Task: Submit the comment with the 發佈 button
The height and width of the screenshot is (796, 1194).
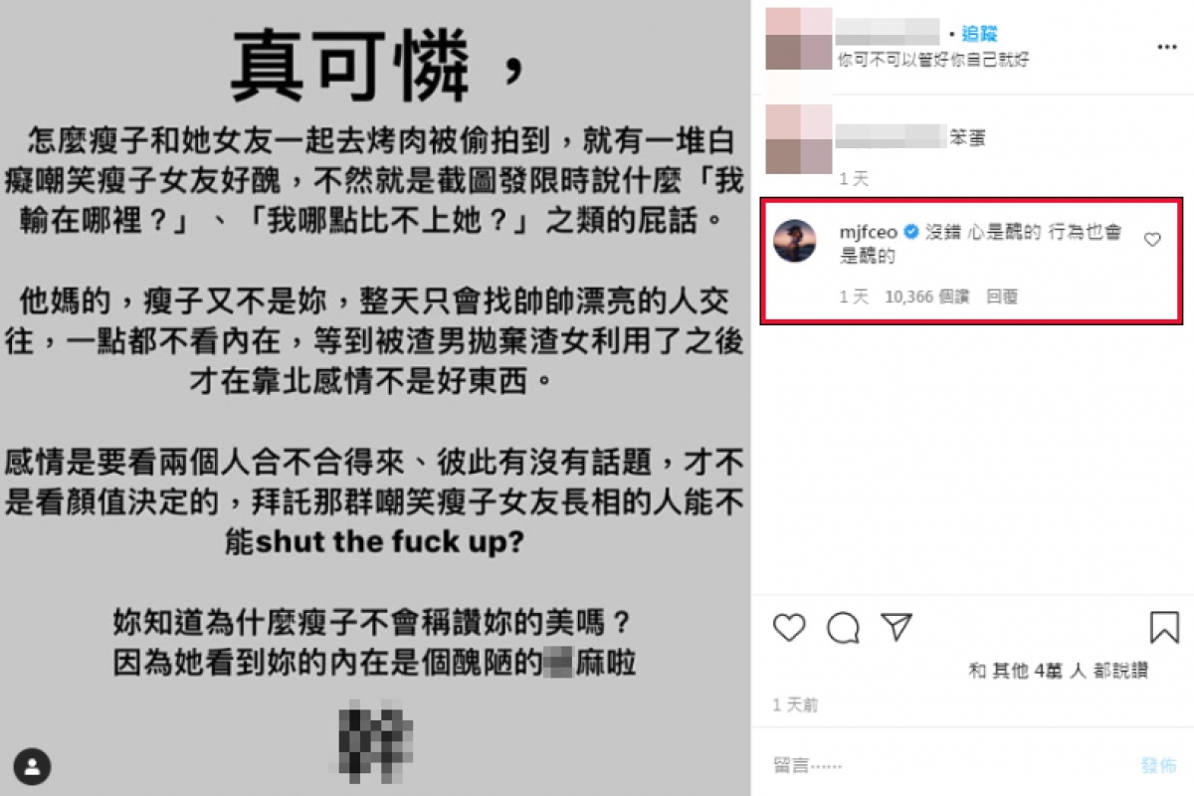Action: click(x=1158, y=765)
